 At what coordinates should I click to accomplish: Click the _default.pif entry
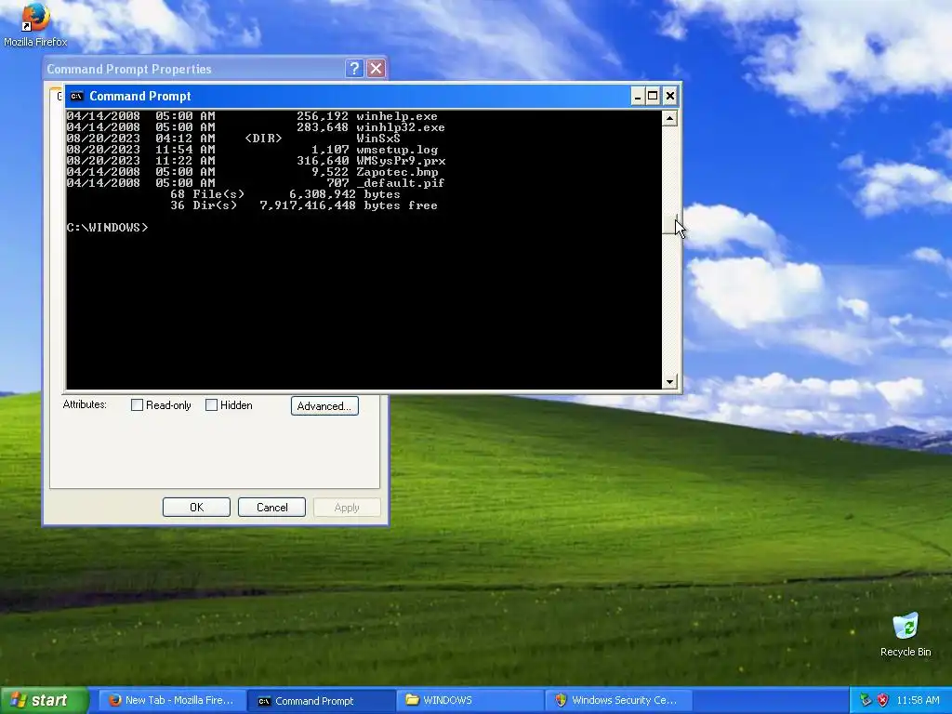pos(256,183)
